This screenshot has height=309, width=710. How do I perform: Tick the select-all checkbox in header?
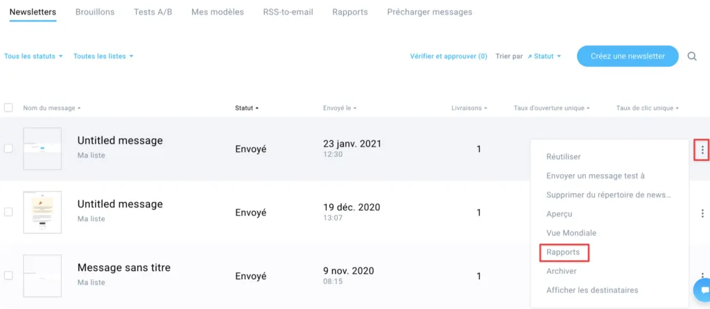8,108
